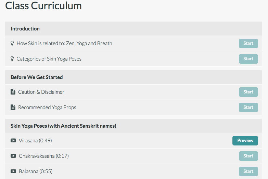
Task: Open the Virasana (0:49) lesson title
Action: pos(35,141)
